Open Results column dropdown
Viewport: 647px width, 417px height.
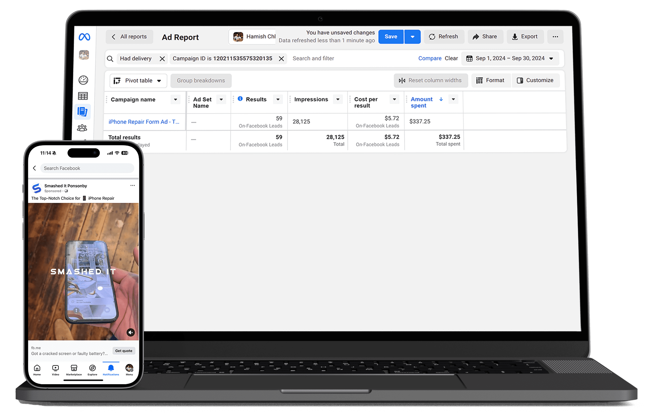tap(278, 99)
